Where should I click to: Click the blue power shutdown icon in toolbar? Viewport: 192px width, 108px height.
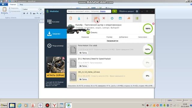112,18
